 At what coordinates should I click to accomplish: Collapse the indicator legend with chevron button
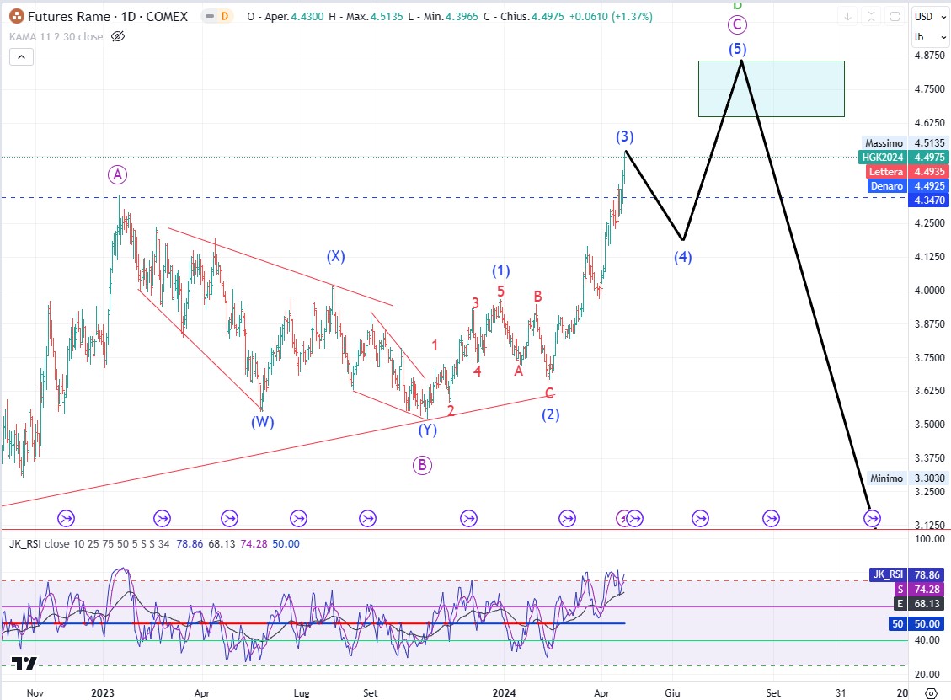[x=21, y=57]
